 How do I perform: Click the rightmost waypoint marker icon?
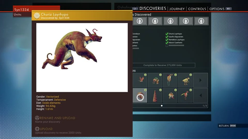point(201,21)
